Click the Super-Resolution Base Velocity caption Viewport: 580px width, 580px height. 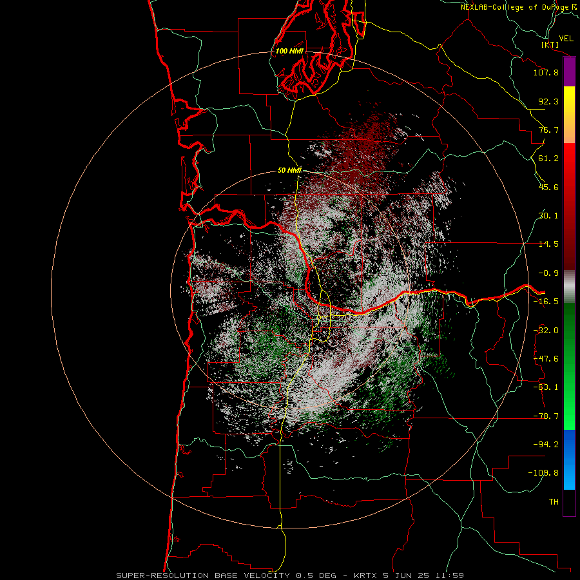tap(290, 575)
